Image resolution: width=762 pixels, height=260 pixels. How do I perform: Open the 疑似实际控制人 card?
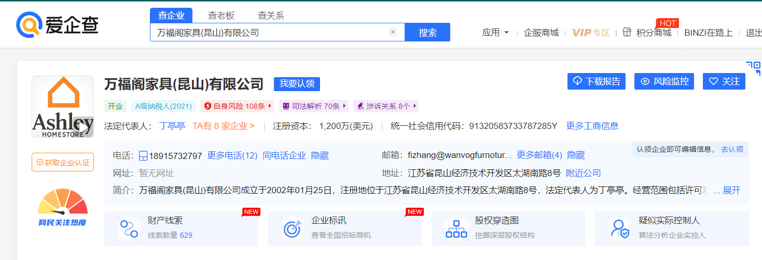click(x=672, y=228)
